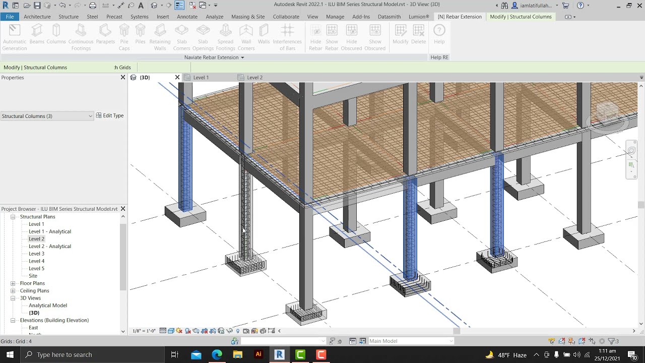Click the Modify rebar icon in ribbon
This screenshot has width=645, height=363.
(401, 34)
